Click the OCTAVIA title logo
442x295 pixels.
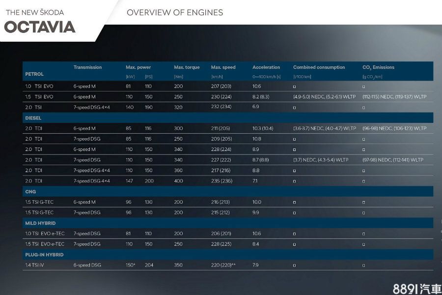click(40, 27)
